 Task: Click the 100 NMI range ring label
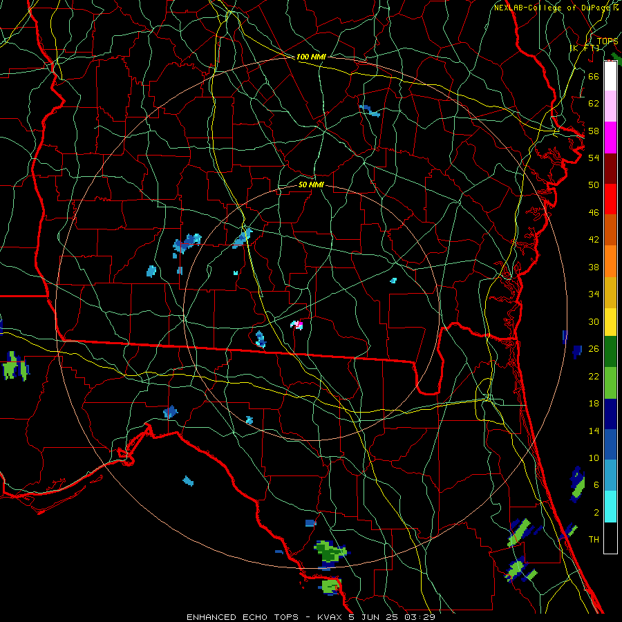pos(311,57)
